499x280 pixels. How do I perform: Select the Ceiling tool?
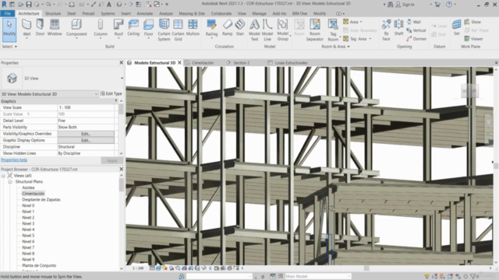pos(133,28)
